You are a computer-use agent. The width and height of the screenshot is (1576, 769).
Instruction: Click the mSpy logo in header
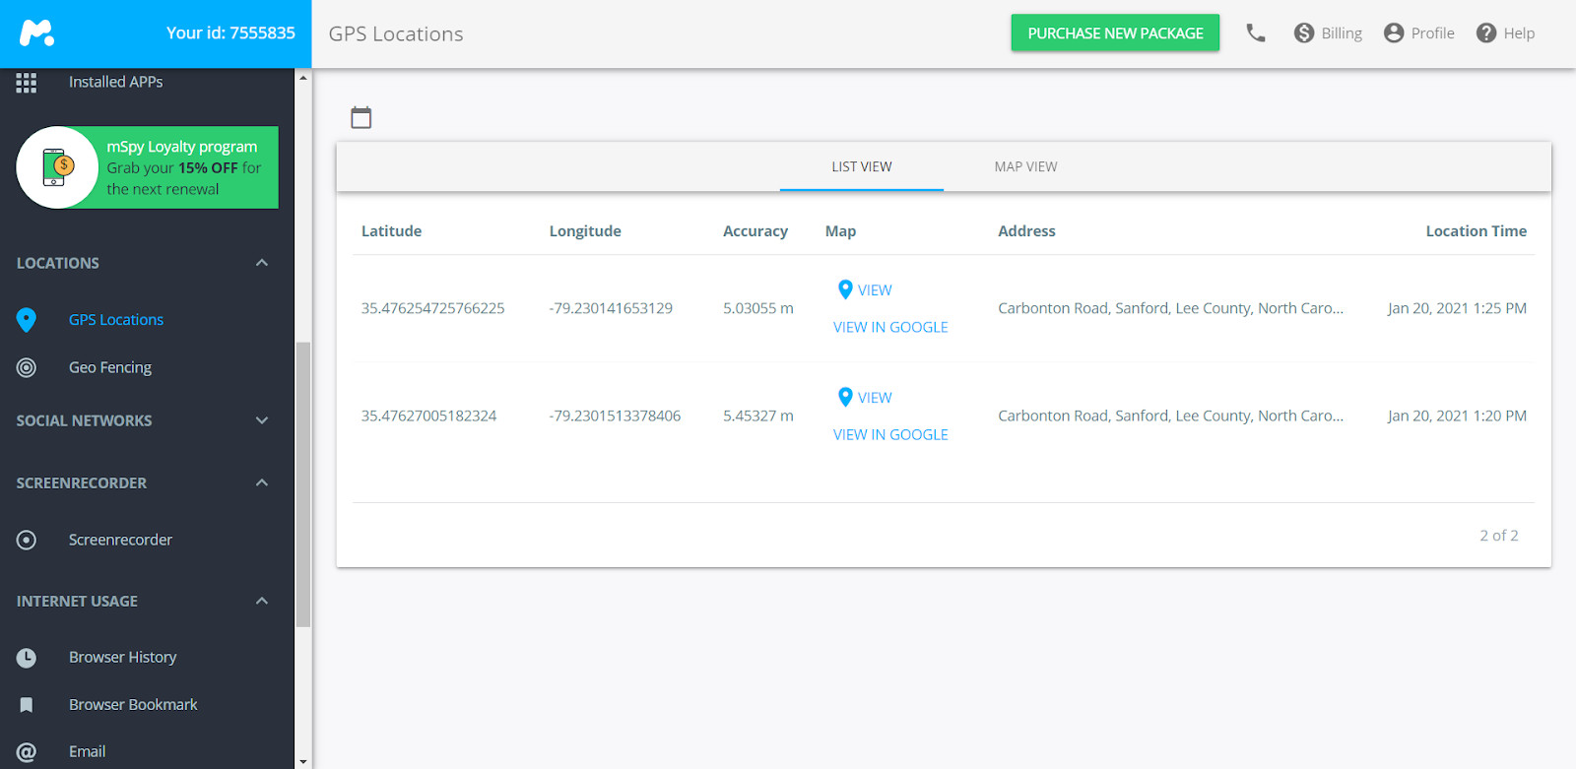point(36,33)
